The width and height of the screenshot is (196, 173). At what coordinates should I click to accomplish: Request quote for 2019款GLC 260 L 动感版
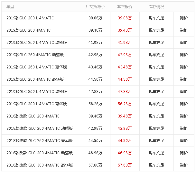coord(184,43)
